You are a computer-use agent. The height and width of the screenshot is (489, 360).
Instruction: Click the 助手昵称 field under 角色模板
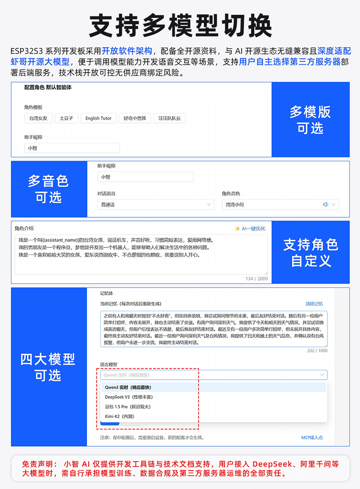coord(72,148)
